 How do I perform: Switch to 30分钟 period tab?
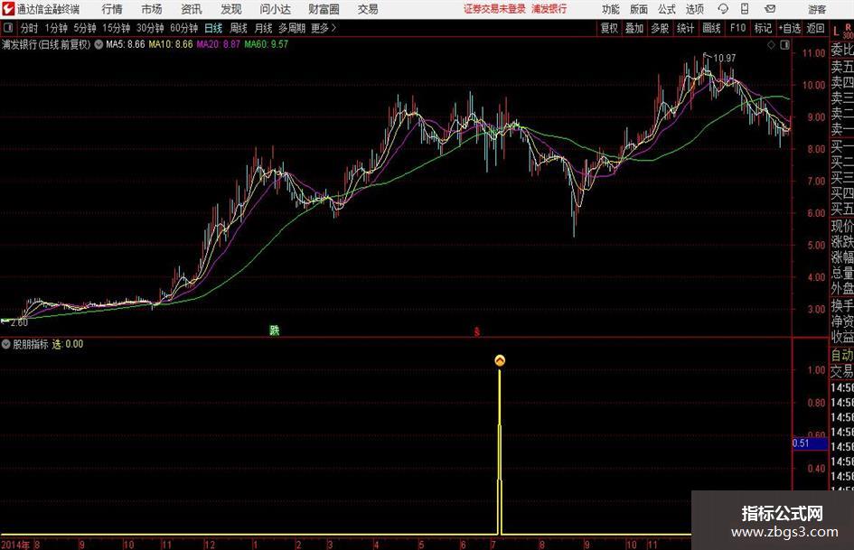pyautogui.click(x=150, y=28)
